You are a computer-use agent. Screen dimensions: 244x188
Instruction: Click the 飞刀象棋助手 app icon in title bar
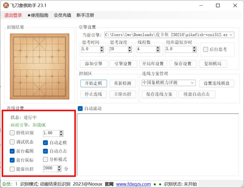pyautogui.click(x=6, y=5)
